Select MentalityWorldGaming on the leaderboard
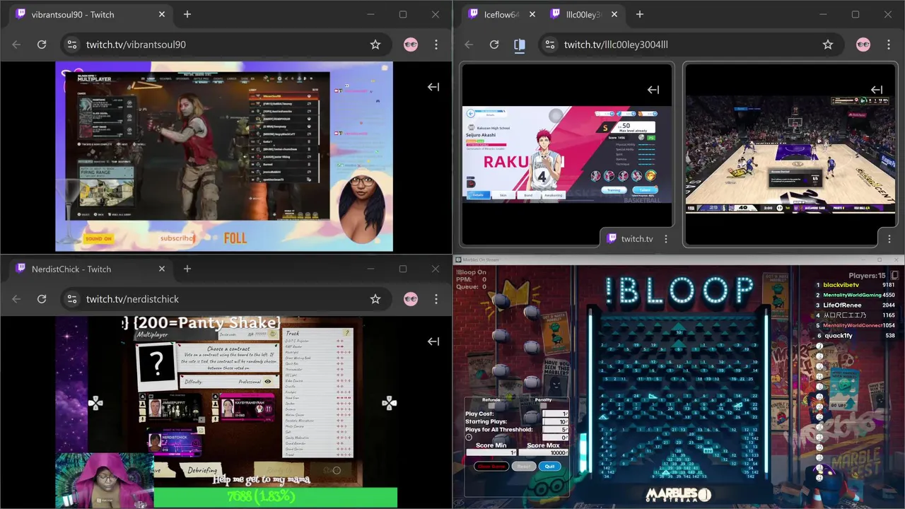 [852, 295]
